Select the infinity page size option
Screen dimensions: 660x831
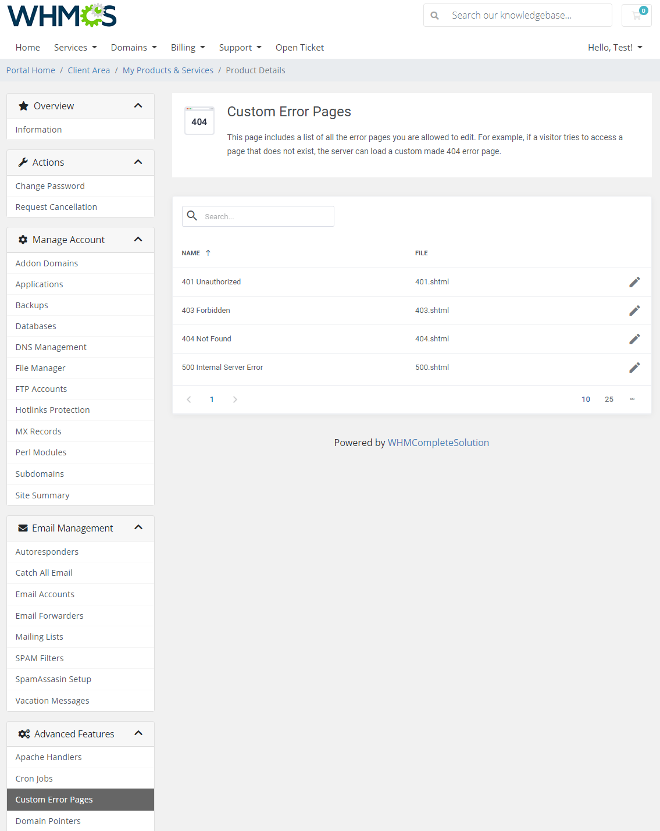(632, 400)
